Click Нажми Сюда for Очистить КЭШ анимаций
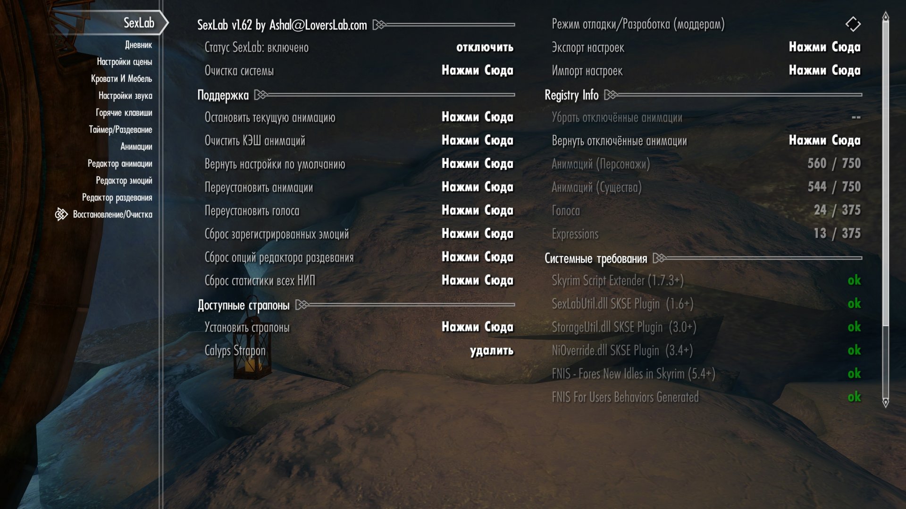The width and height of the screenshot is (906, 509). pos(477,140)
